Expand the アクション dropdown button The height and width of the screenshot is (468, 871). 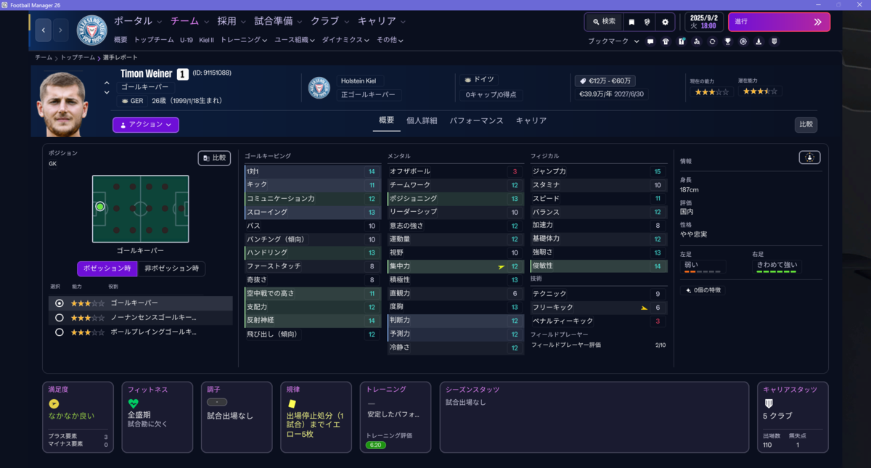pyautogui.click(x=146, y=125)
